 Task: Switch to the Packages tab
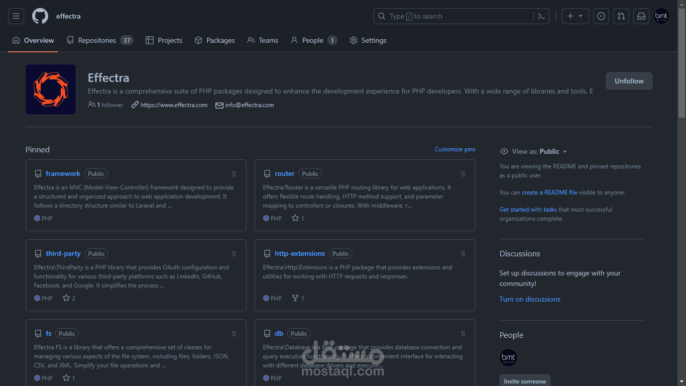pos(214,40)
